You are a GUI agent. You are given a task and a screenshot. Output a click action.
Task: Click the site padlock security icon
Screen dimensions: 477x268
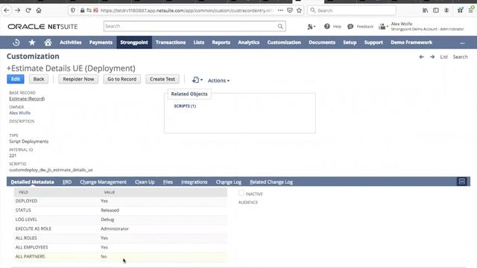click(x=82, y=10)
